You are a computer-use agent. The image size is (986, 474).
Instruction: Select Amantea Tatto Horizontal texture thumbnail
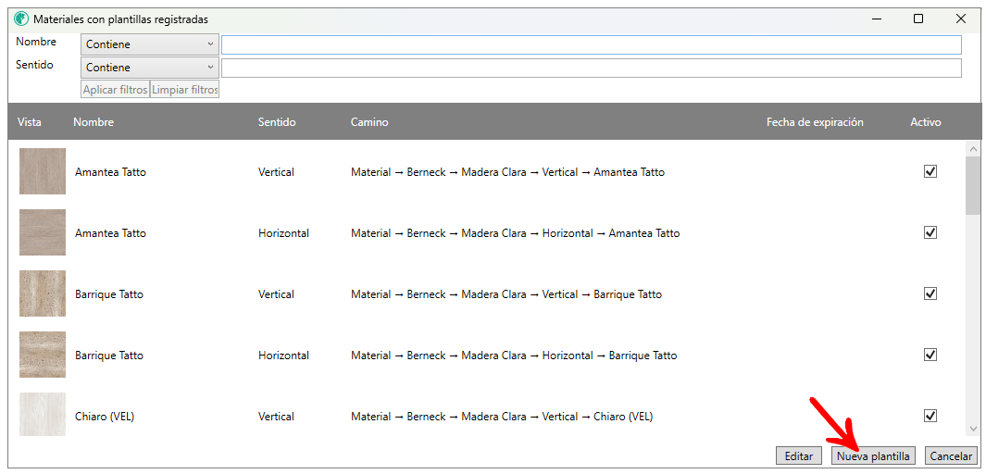[x=43, y=232]
